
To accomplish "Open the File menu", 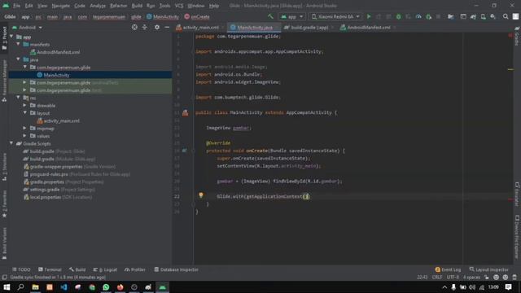I will 16,6.
